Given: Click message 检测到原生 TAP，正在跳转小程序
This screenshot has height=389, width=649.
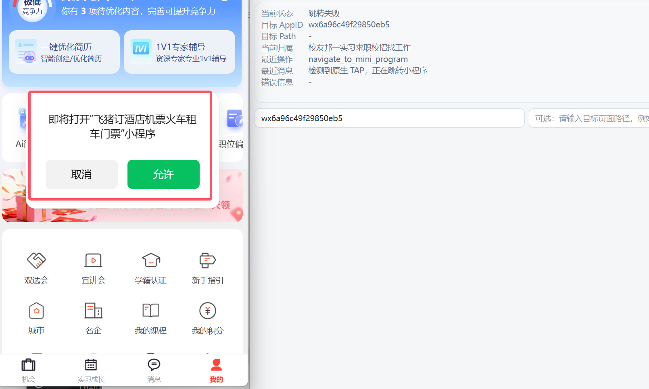Looking at the screenshot, I should click(368, 70).
